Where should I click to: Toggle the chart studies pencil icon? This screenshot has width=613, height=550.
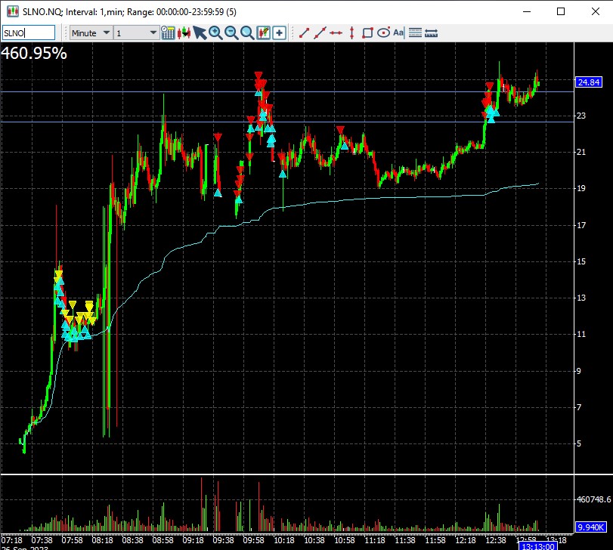click(264, 32)
